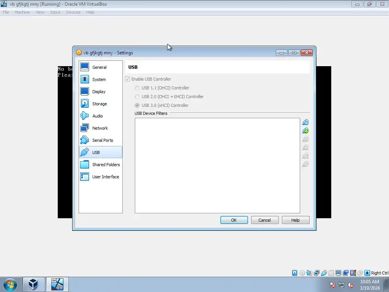
Task: Open the Shared Folders settings
Action: 100,164
